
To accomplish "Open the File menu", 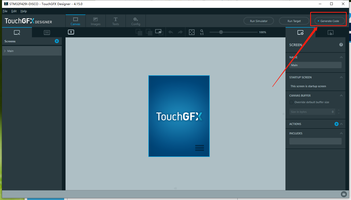I will click(x=5, y=11).
